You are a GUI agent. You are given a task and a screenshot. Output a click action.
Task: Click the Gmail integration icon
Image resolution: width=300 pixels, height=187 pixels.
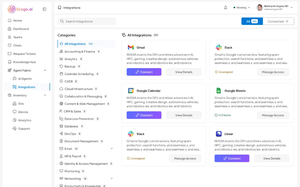[131, 47]
